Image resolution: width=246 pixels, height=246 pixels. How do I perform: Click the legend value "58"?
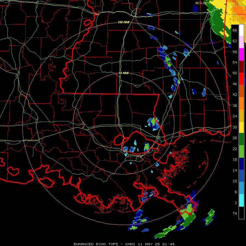pyautogui.click(x=235, y=52)
